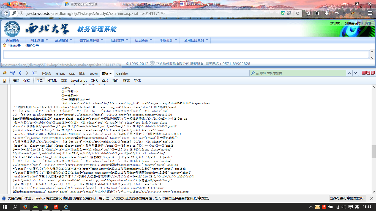Viewport: 376px width, 211px height.
Task: Filter network requests by JavaScript
Action: (x=79, y=81)
